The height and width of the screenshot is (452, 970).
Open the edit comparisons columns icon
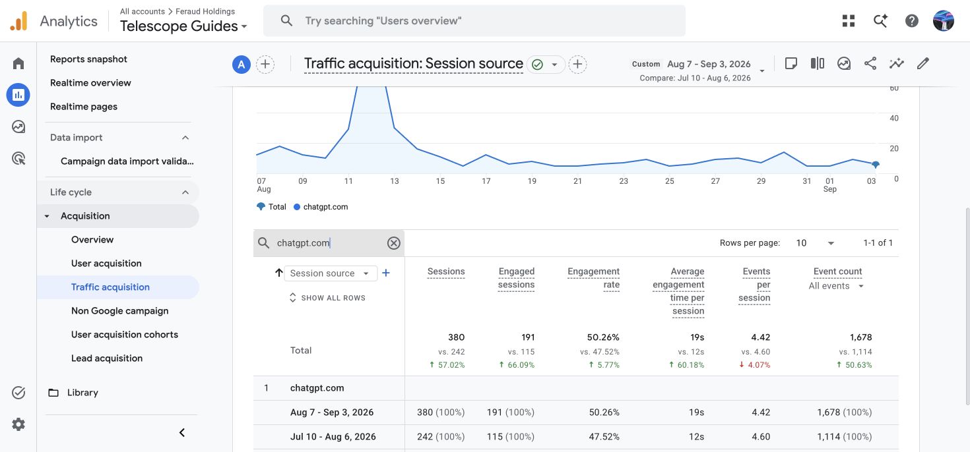[x=818, y=63]
